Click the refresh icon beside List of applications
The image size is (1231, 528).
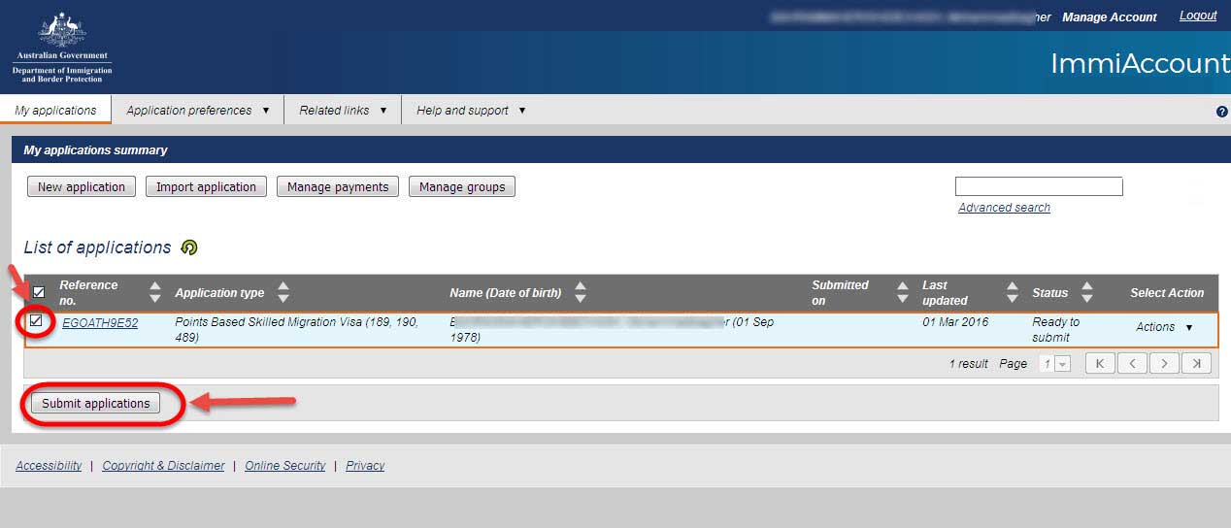click(189, 247)
